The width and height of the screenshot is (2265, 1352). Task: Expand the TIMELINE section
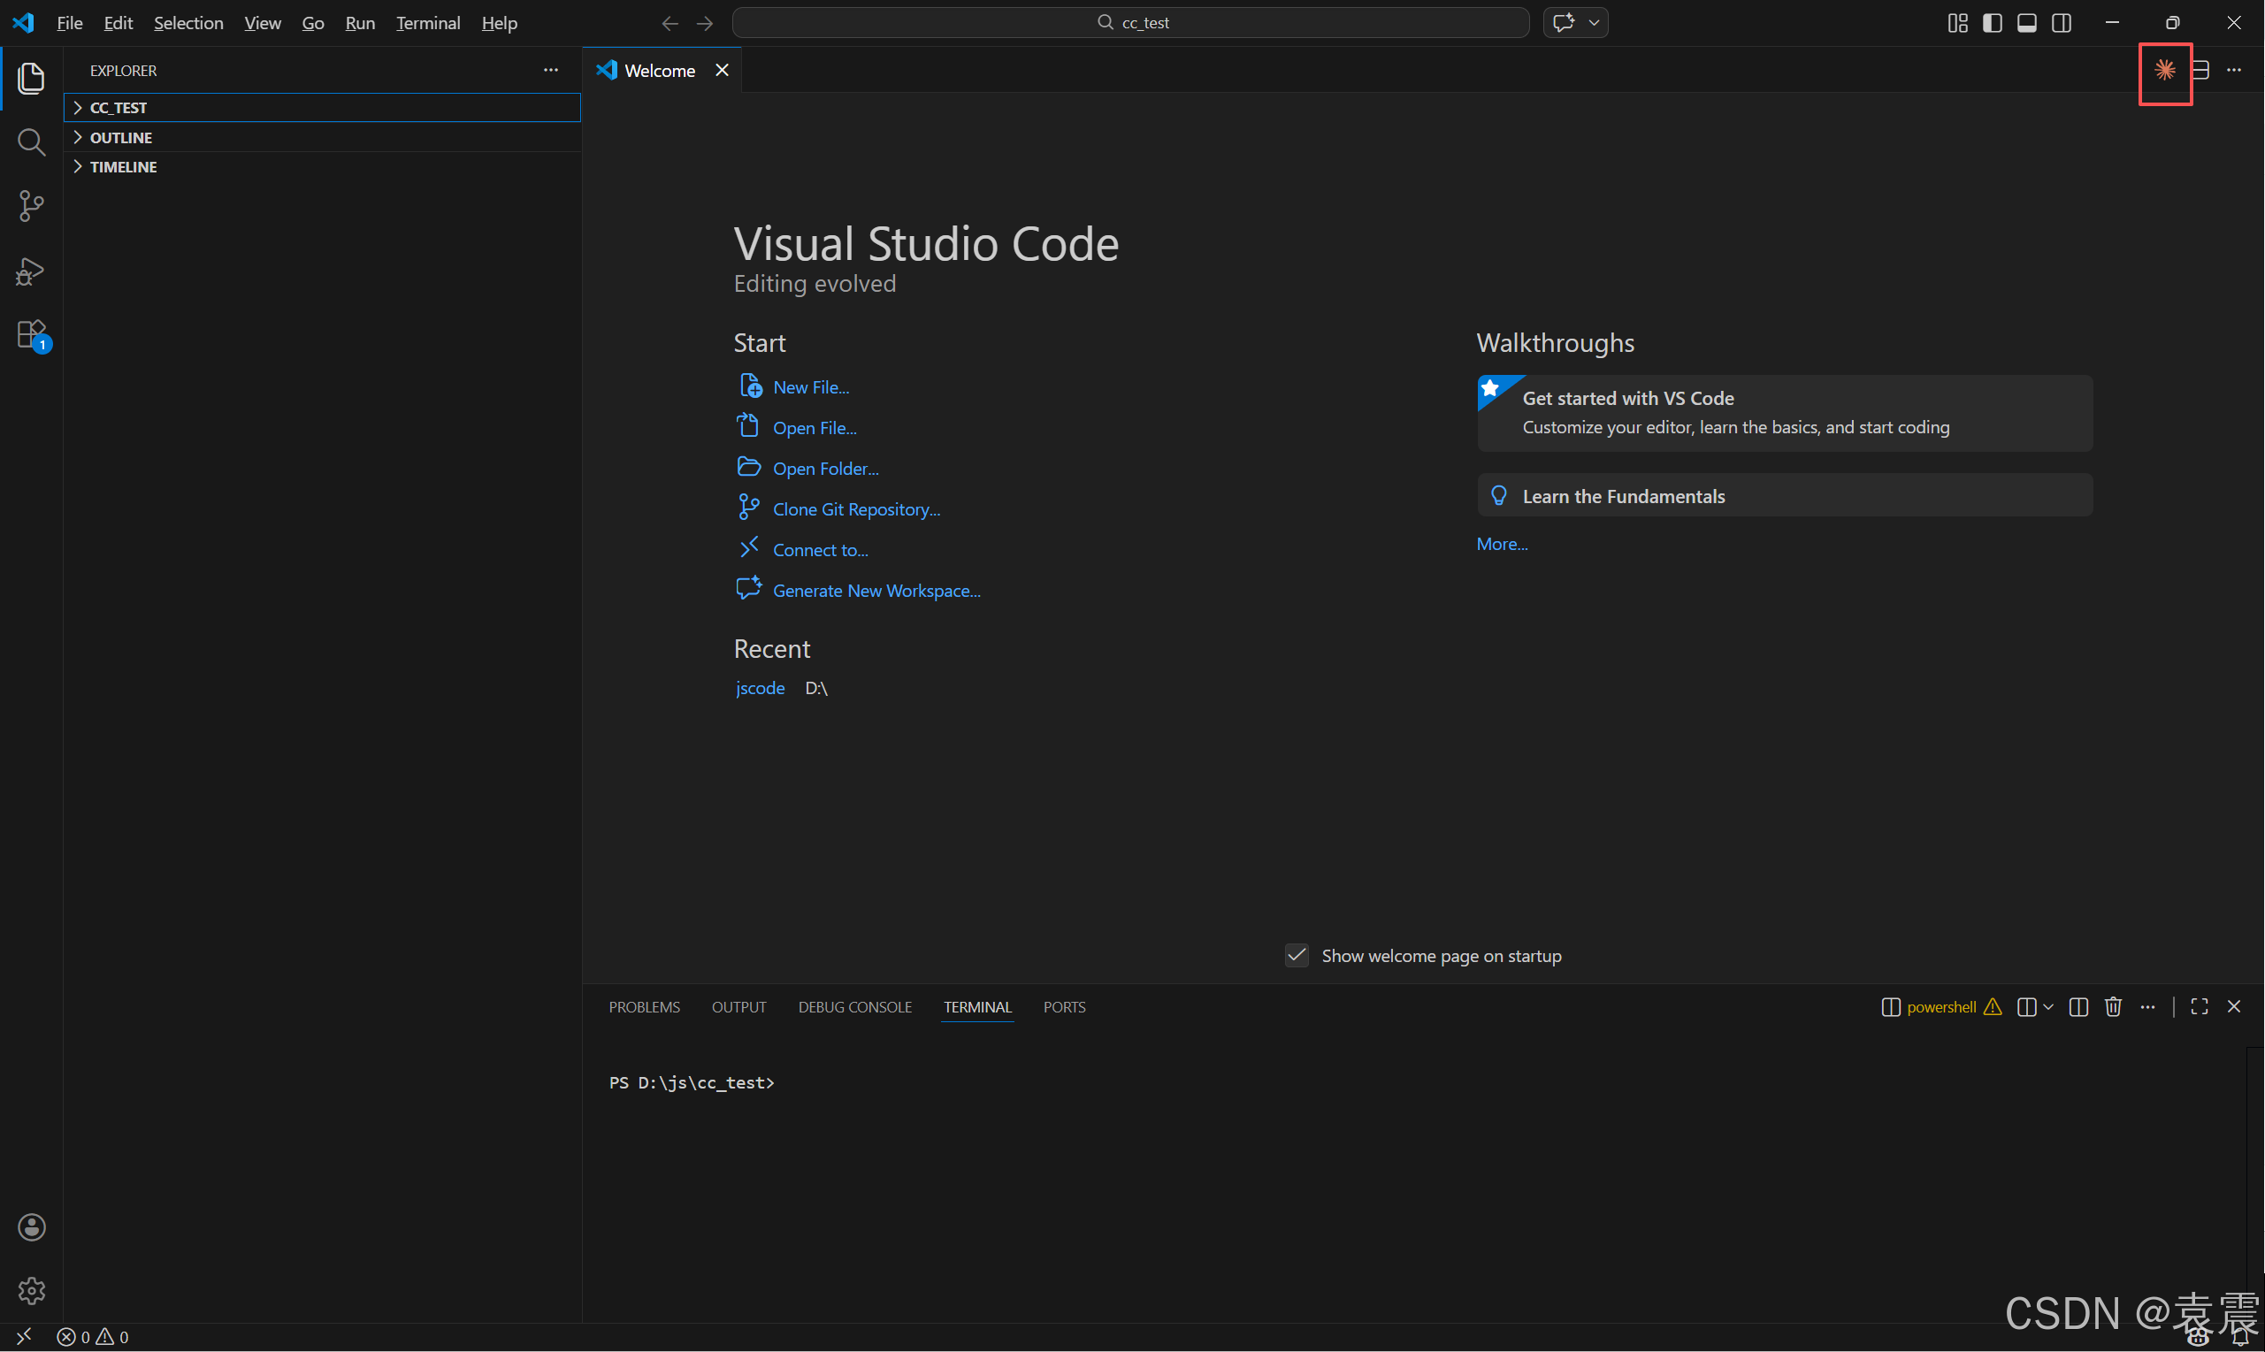tap(123, 167)
